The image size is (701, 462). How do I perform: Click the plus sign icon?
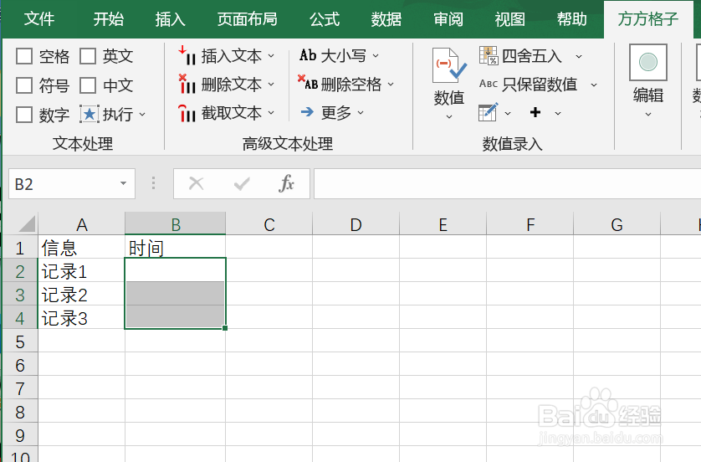(535, 113)
